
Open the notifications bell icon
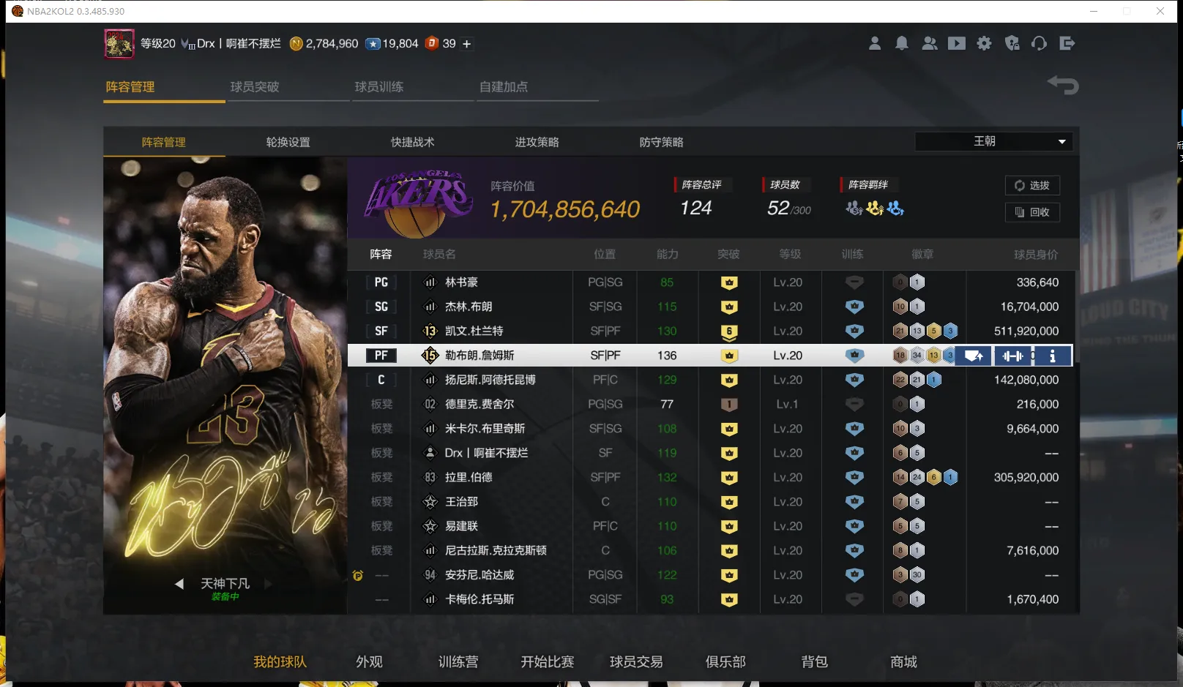tap(902, 44)
